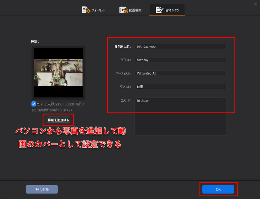Click the name and tag pencil icon
The image size is (260, 199).
159,10
